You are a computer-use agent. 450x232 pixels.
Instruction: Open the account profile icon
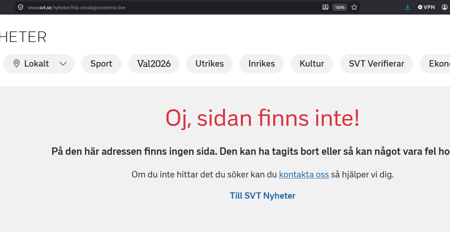[445, 7]
